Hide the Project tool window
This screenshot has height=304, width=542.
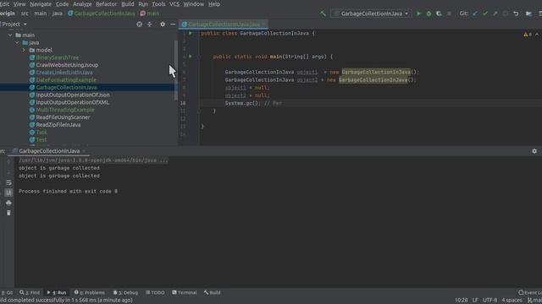173,24
